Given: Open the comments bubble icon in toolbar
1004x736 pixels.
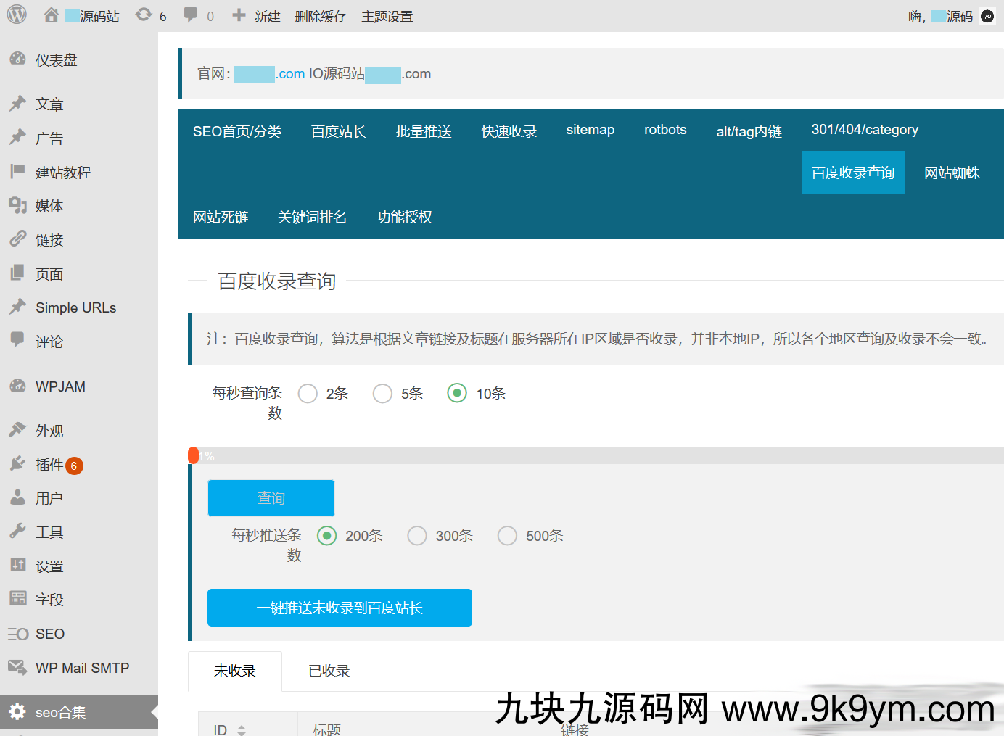Looking at the screenshot, I should coord(191,15).
